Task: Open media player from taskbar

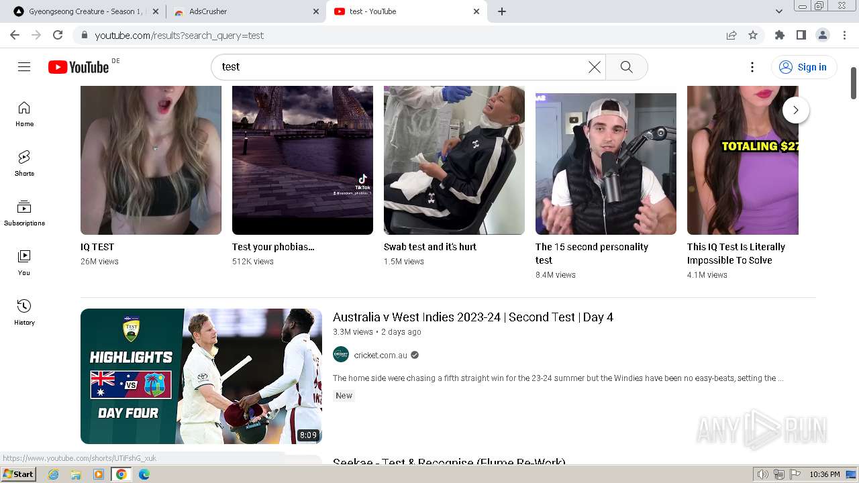Action: tap(99, 474)
